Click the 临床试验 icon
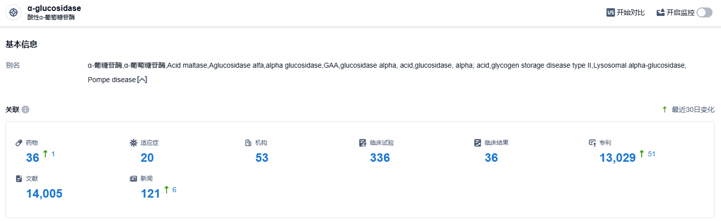Screen dimensions: 721x221 point(362,143)
